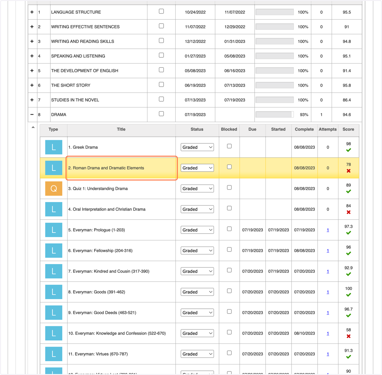Image resolution: width=382 pixels, height=375 pixels.
Task: Toggle Blocked checkbox for Quiz 1: Understanding Drama
Action: click(x=229, y=188)
